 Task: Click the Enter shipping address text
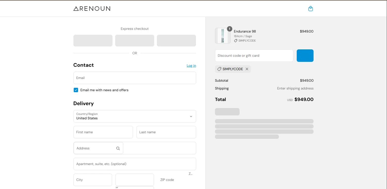pos(295,88)
